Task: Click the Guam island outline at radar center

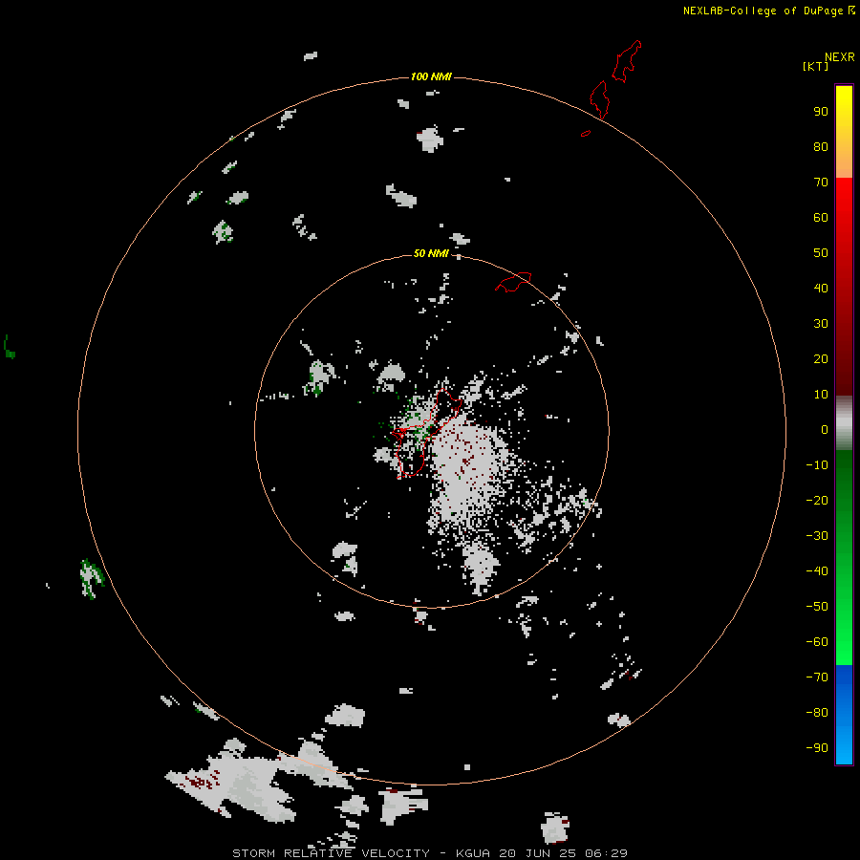Action: [425, 433]
